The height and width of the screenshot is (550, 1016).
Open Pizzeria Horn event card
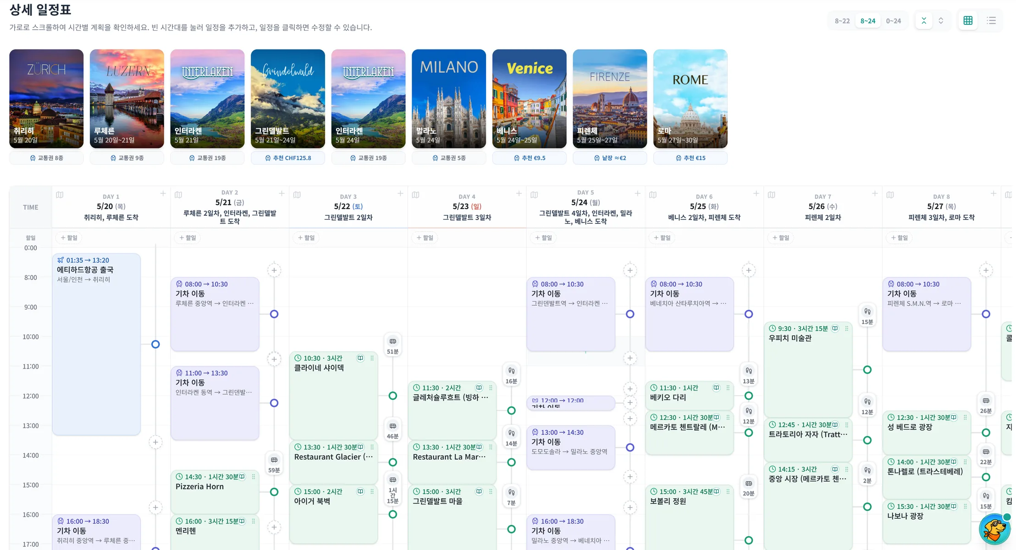215,492
